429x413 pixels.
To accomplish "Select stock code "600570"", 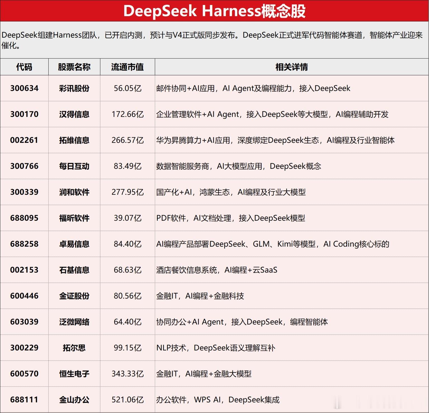I will (x=24, y=374).
